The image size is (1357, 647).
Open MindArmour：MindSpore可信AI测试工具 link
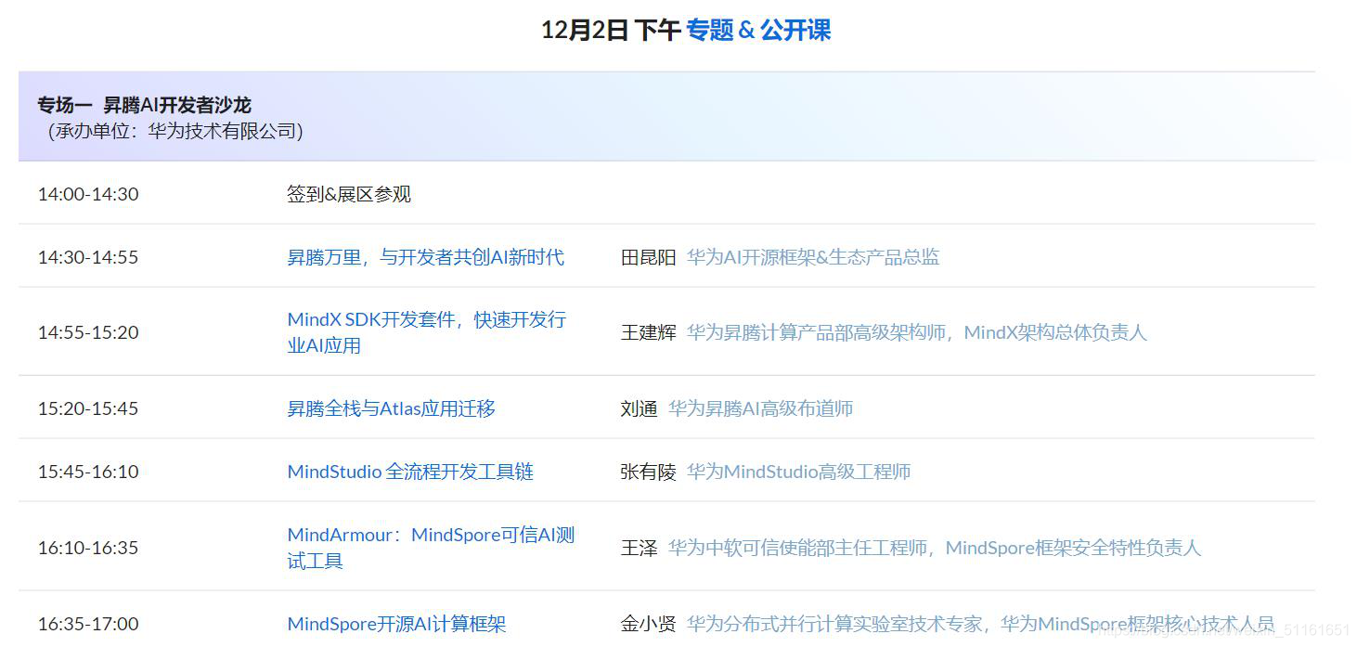[x=431, y=548]
